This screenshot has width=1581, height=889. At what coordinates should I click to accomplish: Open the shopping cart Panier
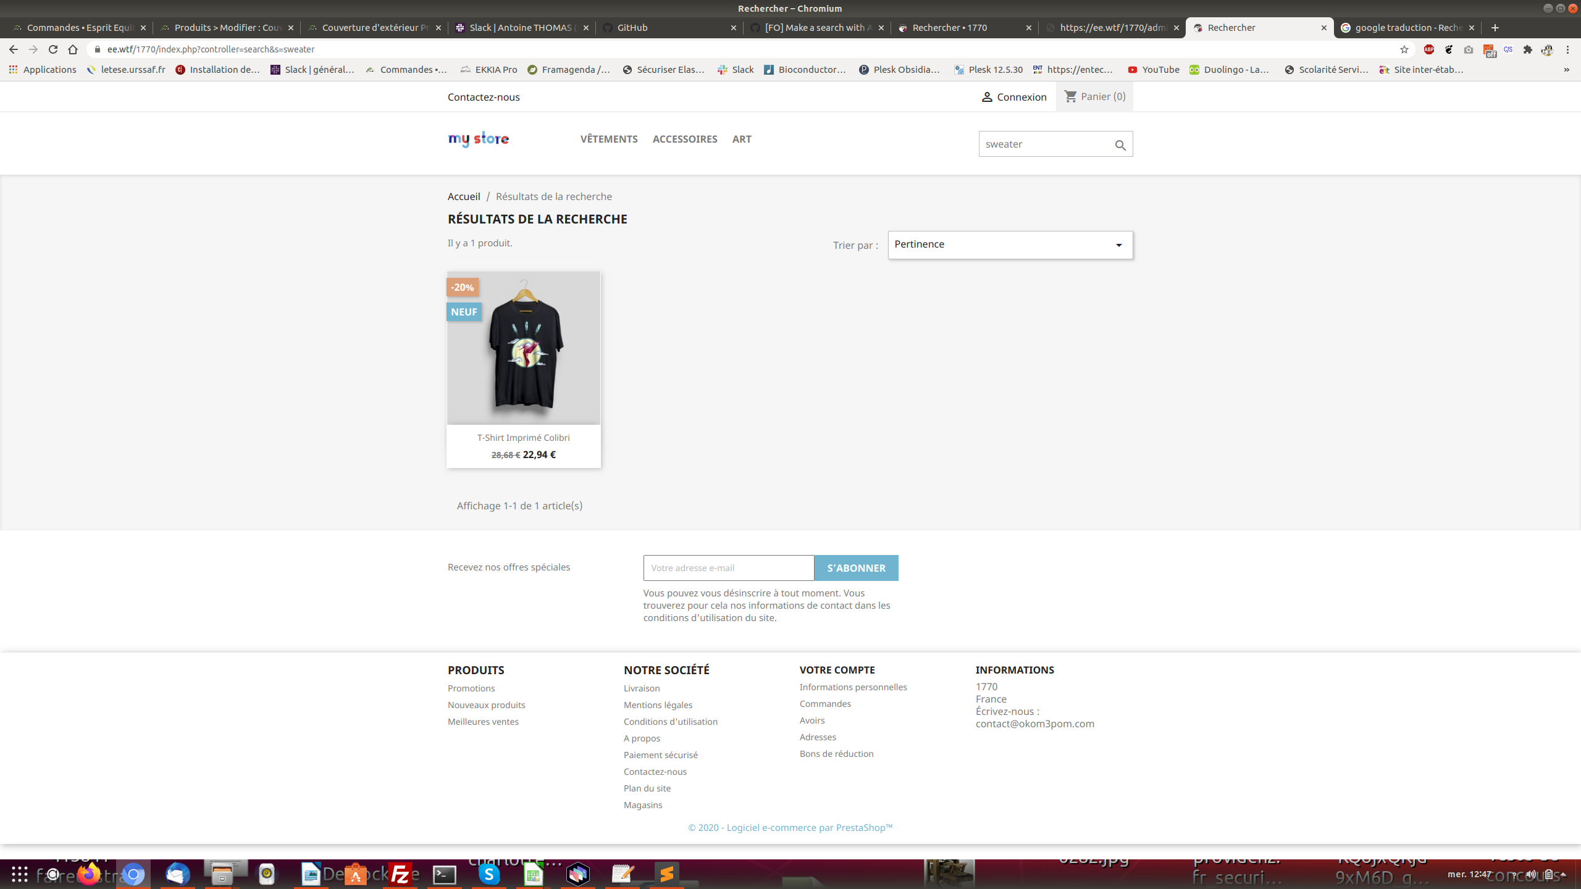[x=1094, y=96]
